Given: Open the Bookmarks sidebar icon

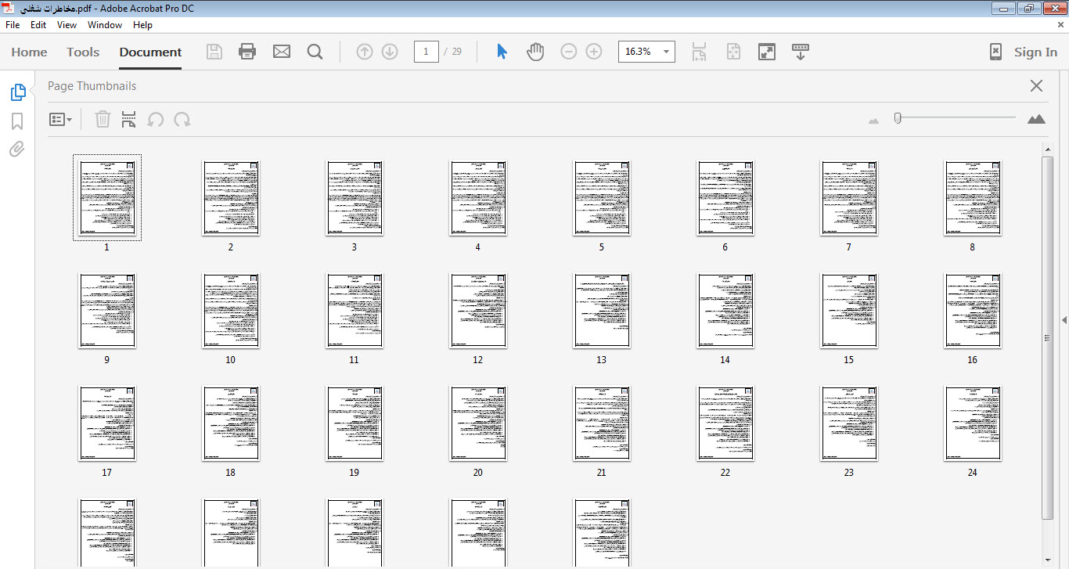Looking at the screenshot, I should point(17,121).
